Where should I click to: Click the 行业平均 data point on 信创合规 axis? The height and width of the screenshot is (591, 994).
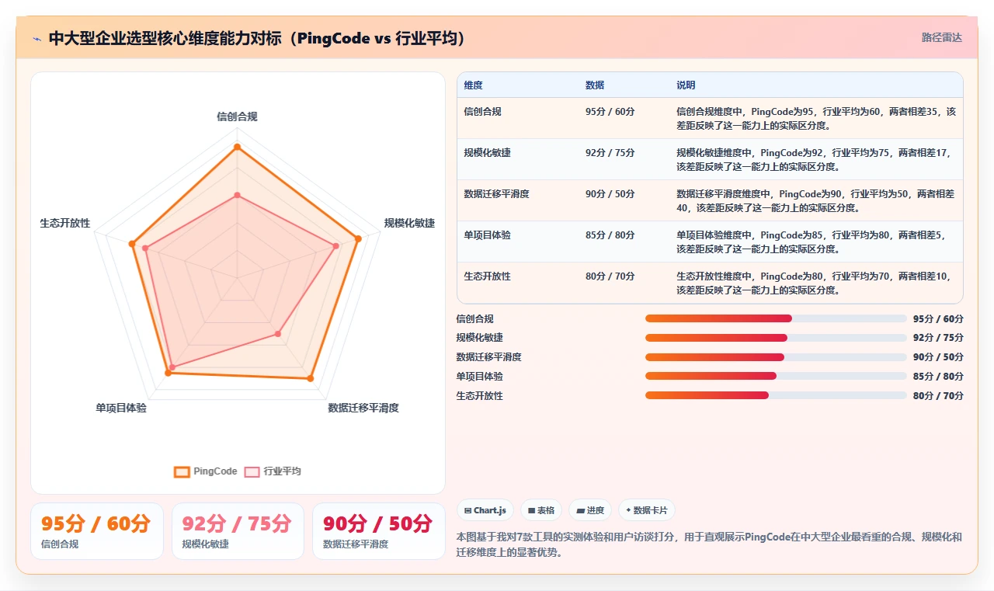[x=237, y=195]
